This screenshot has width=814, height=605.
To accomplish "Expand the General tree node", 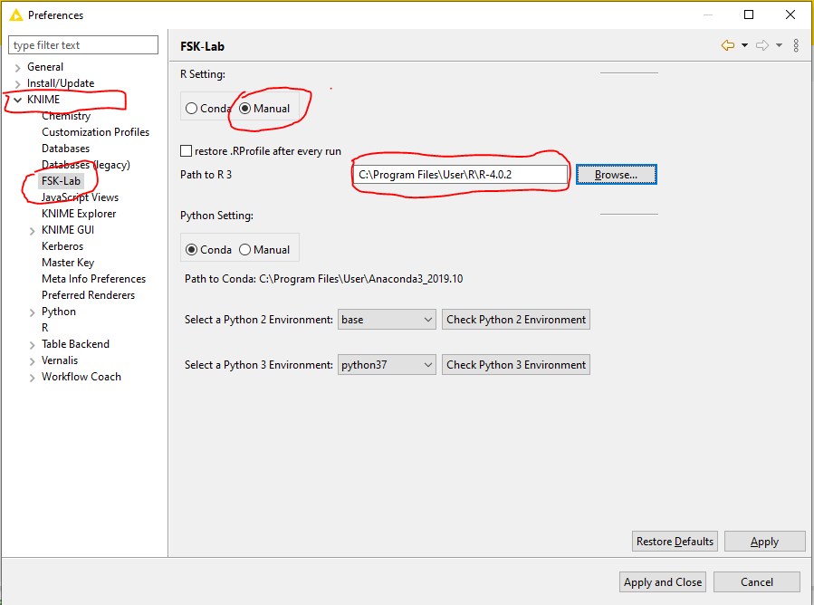I will 17,68.
